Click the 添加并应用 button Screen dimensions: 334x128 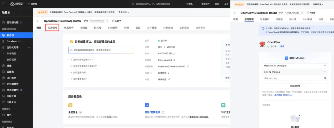click(295, 85)
